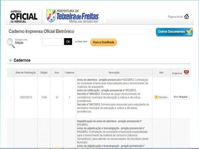The image size is (199, 149).
Task: Click the text 'Decreto nº 066/2013'
Action: [89, 94]
